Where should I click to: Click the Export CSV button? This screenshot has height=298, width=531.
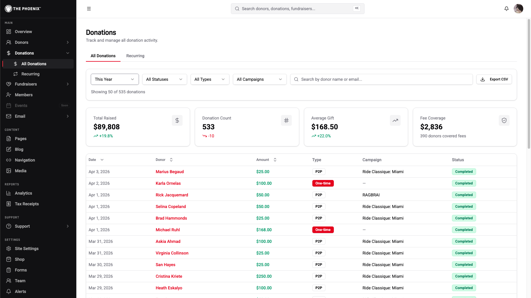coord(494,79)
